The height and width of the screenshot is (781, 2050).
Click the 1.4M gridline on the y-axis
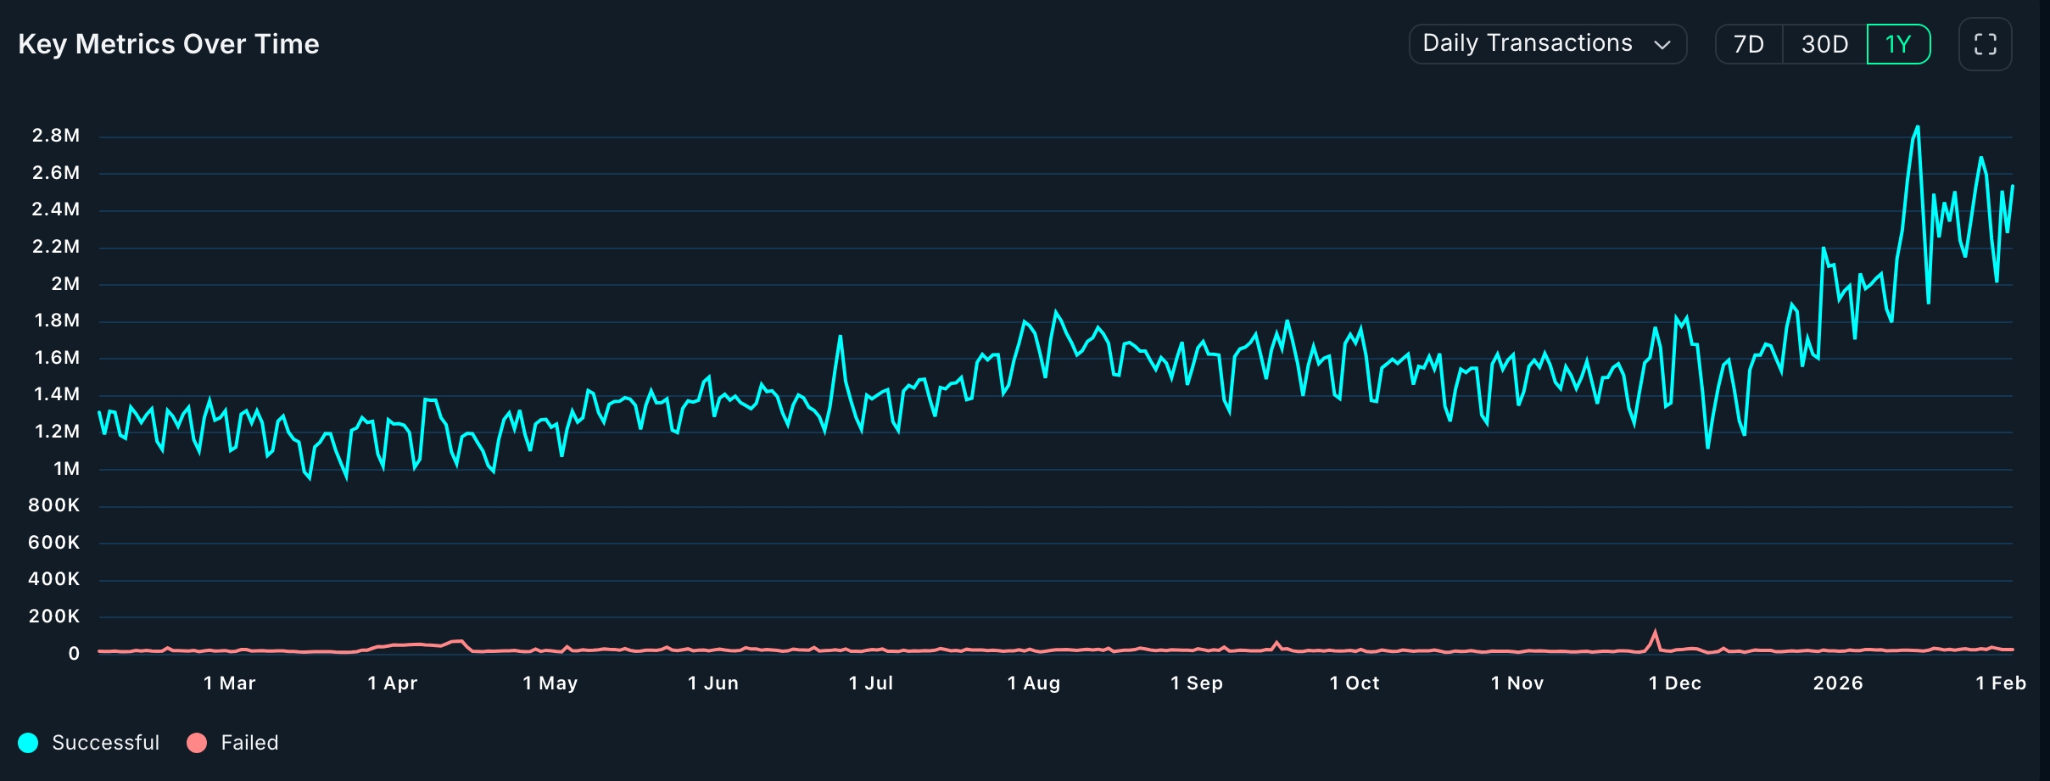[55, 394]
